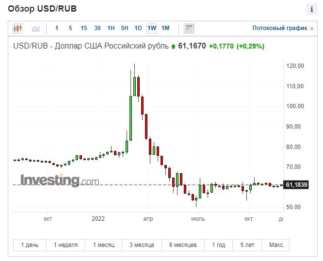Viewport: 323px width, 261px height.
Task: Click the 50,00 price axis label
Action: tap(293, 207)
